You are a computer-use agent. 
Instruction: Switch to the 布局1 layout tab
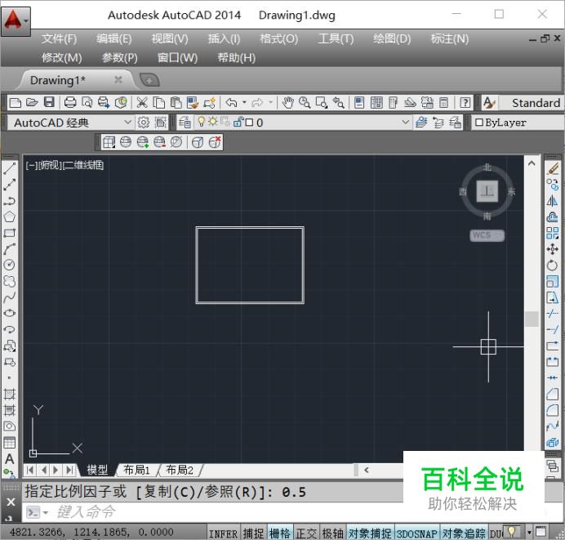(x=136, y=470)
